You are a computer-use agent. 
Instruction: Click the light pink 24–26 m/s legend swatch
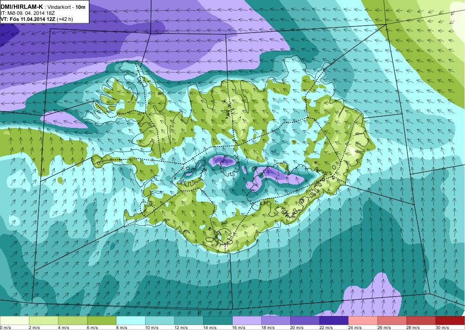363,321
